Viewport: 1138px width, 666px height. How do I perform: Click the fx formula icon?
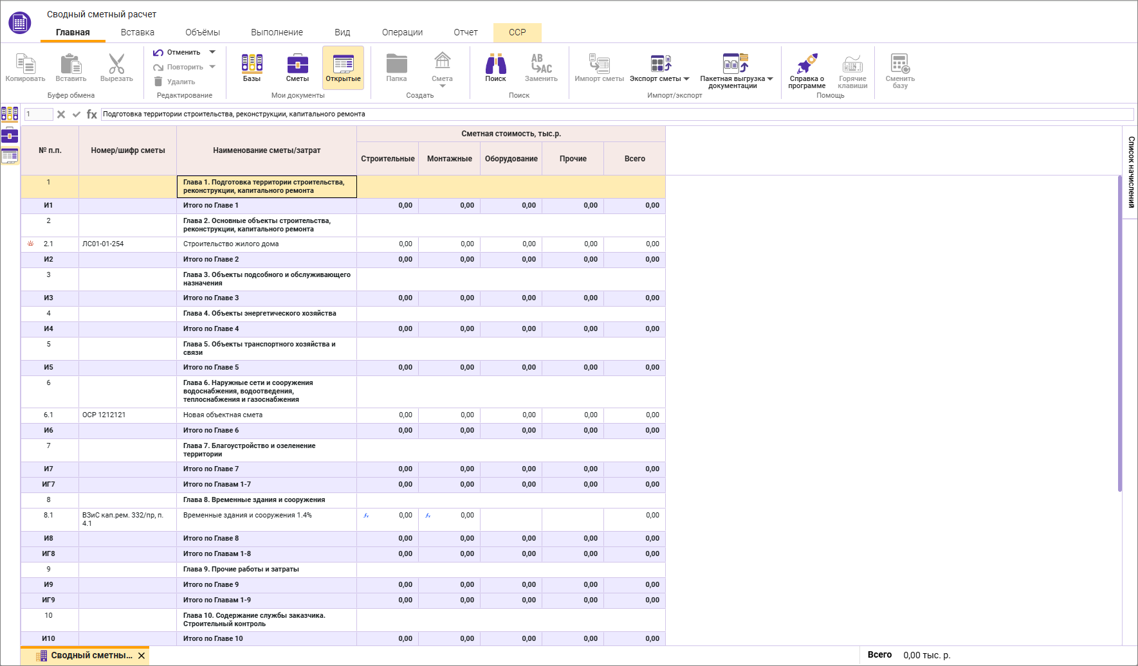click(92, 114)
